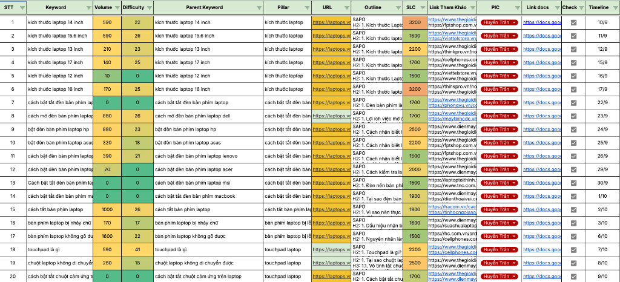Open the docs.google Link docs in row 2
This screenshot has width=620, height=282.
point(542,36)
